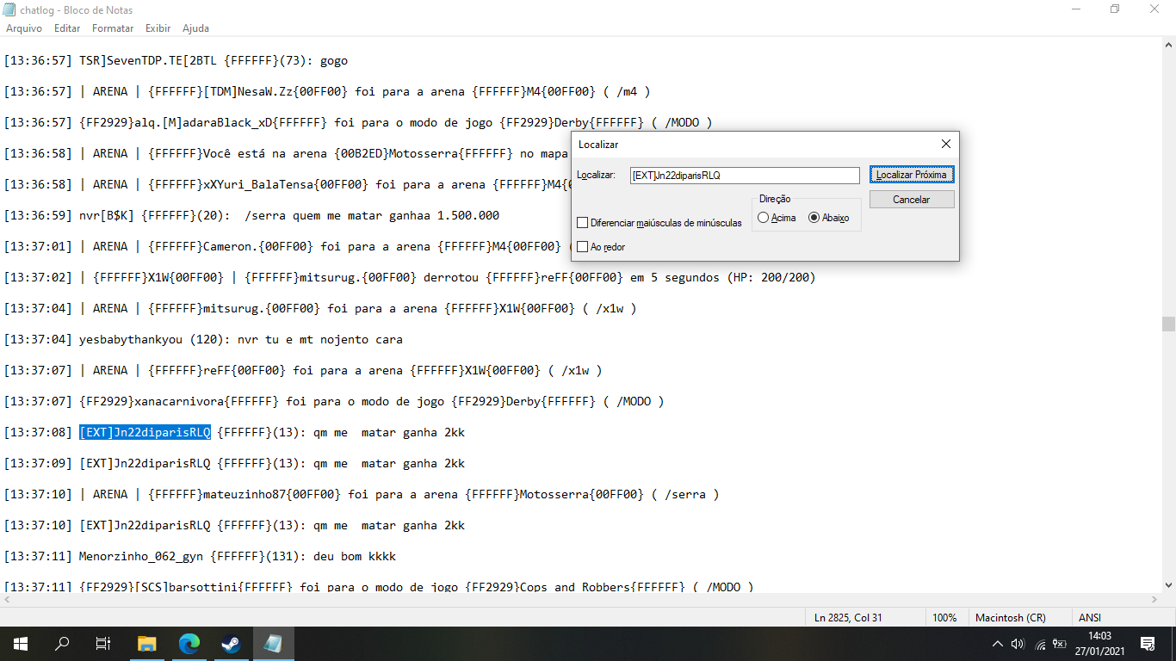The height and width of the screenshot is (661, 1176).
Task: Launch File Explorer from taskbar
Action: point(147,644)
